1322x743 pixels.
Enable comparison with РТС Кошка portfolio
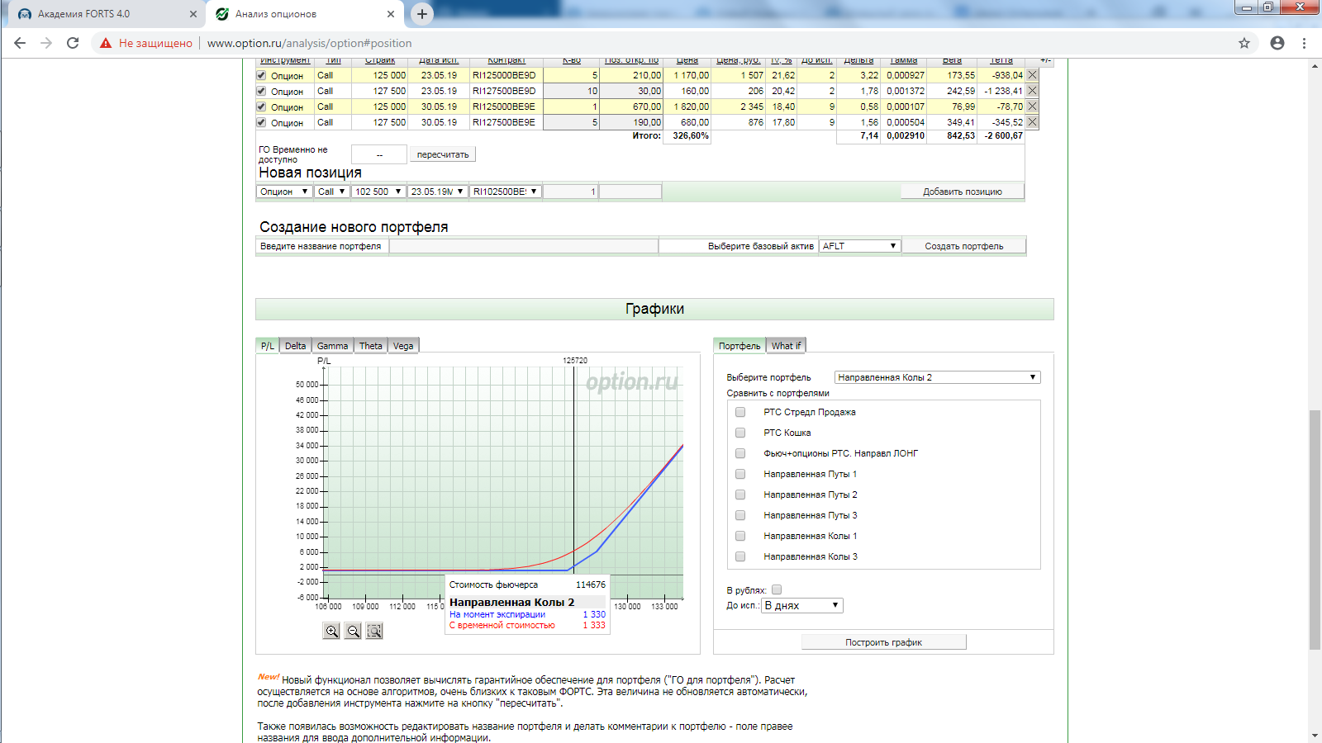(x=740, y=433)
